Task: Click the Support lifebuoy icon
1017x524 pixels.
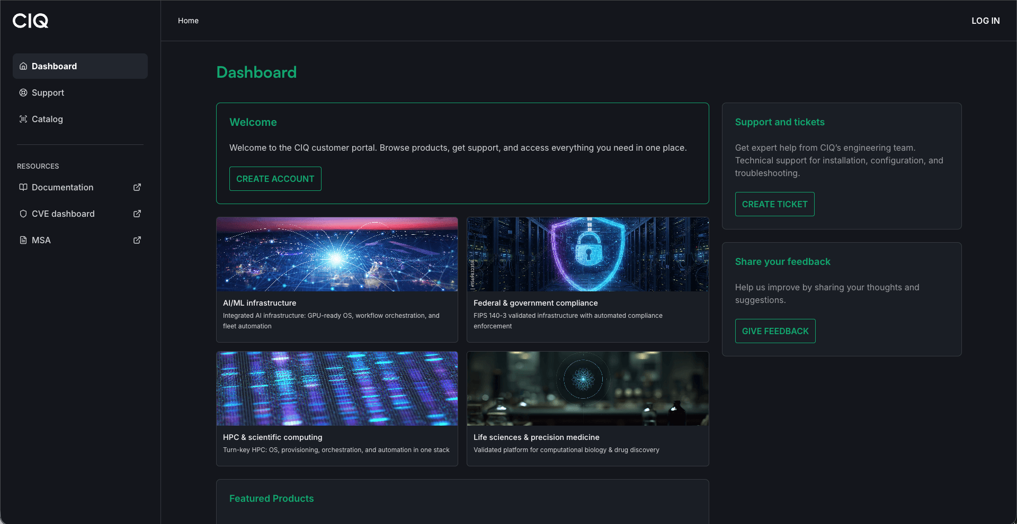Action: point(23,93)
